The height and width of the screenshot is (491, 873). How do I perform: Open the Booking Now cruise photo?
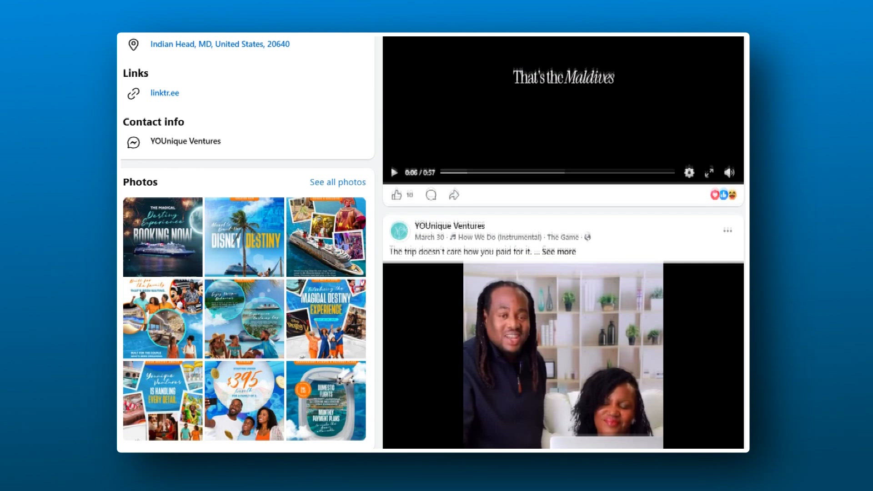163,237
